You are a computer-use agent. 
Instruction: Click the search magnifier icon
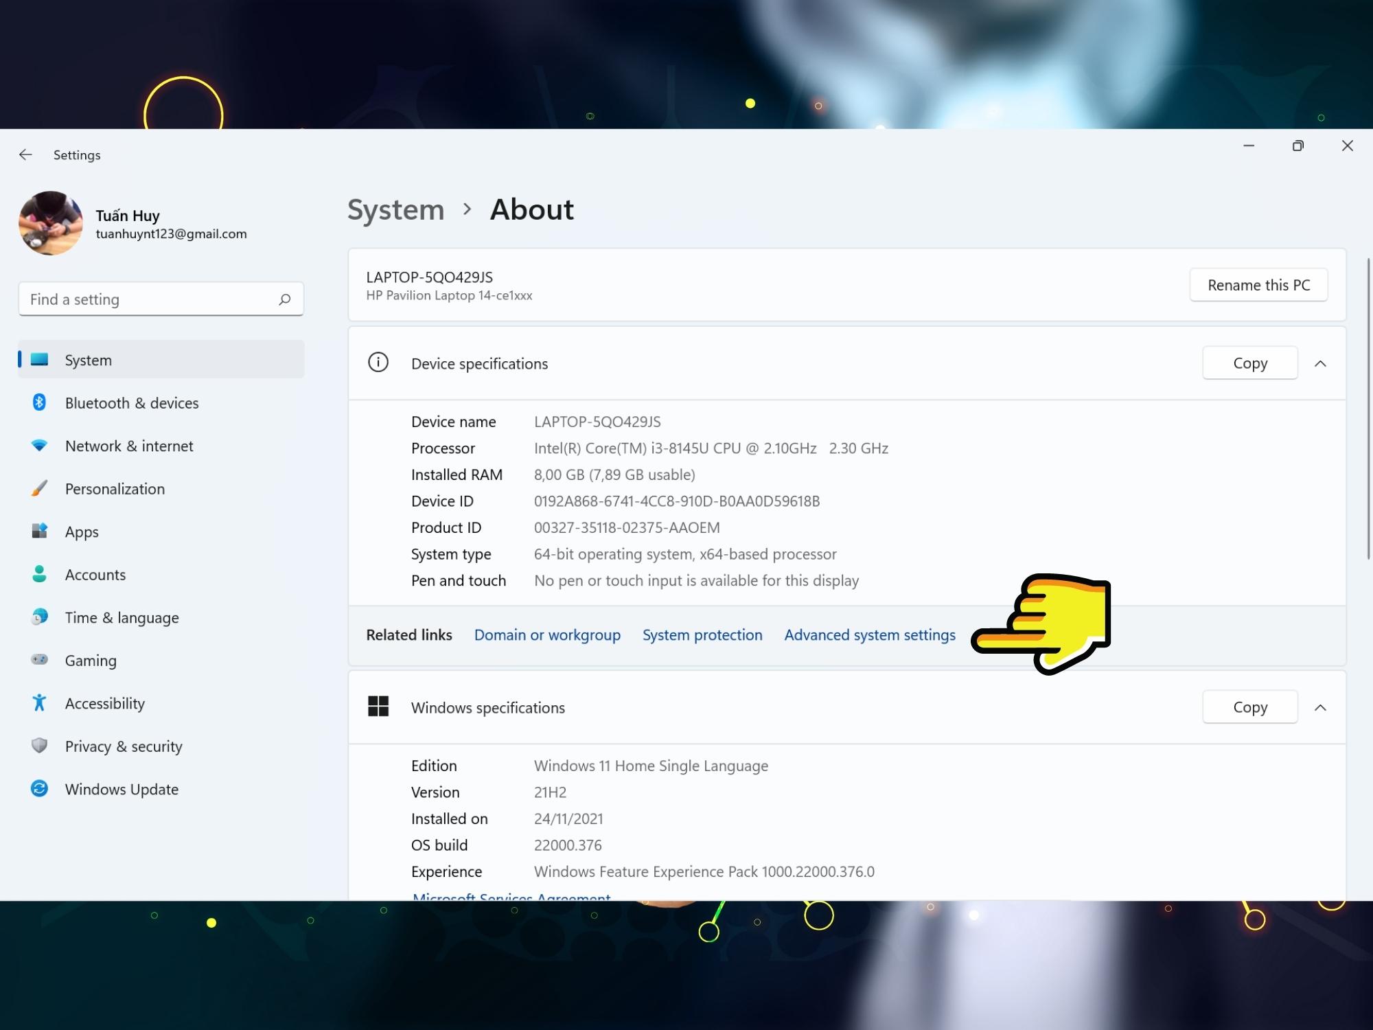click(x=284, y=299)
